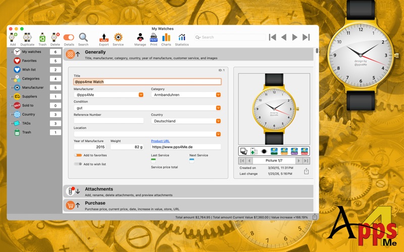The height and width of the screenshot is (252, 404).
Task: Open the Statistics view
Action: click(x=182, y=37)
